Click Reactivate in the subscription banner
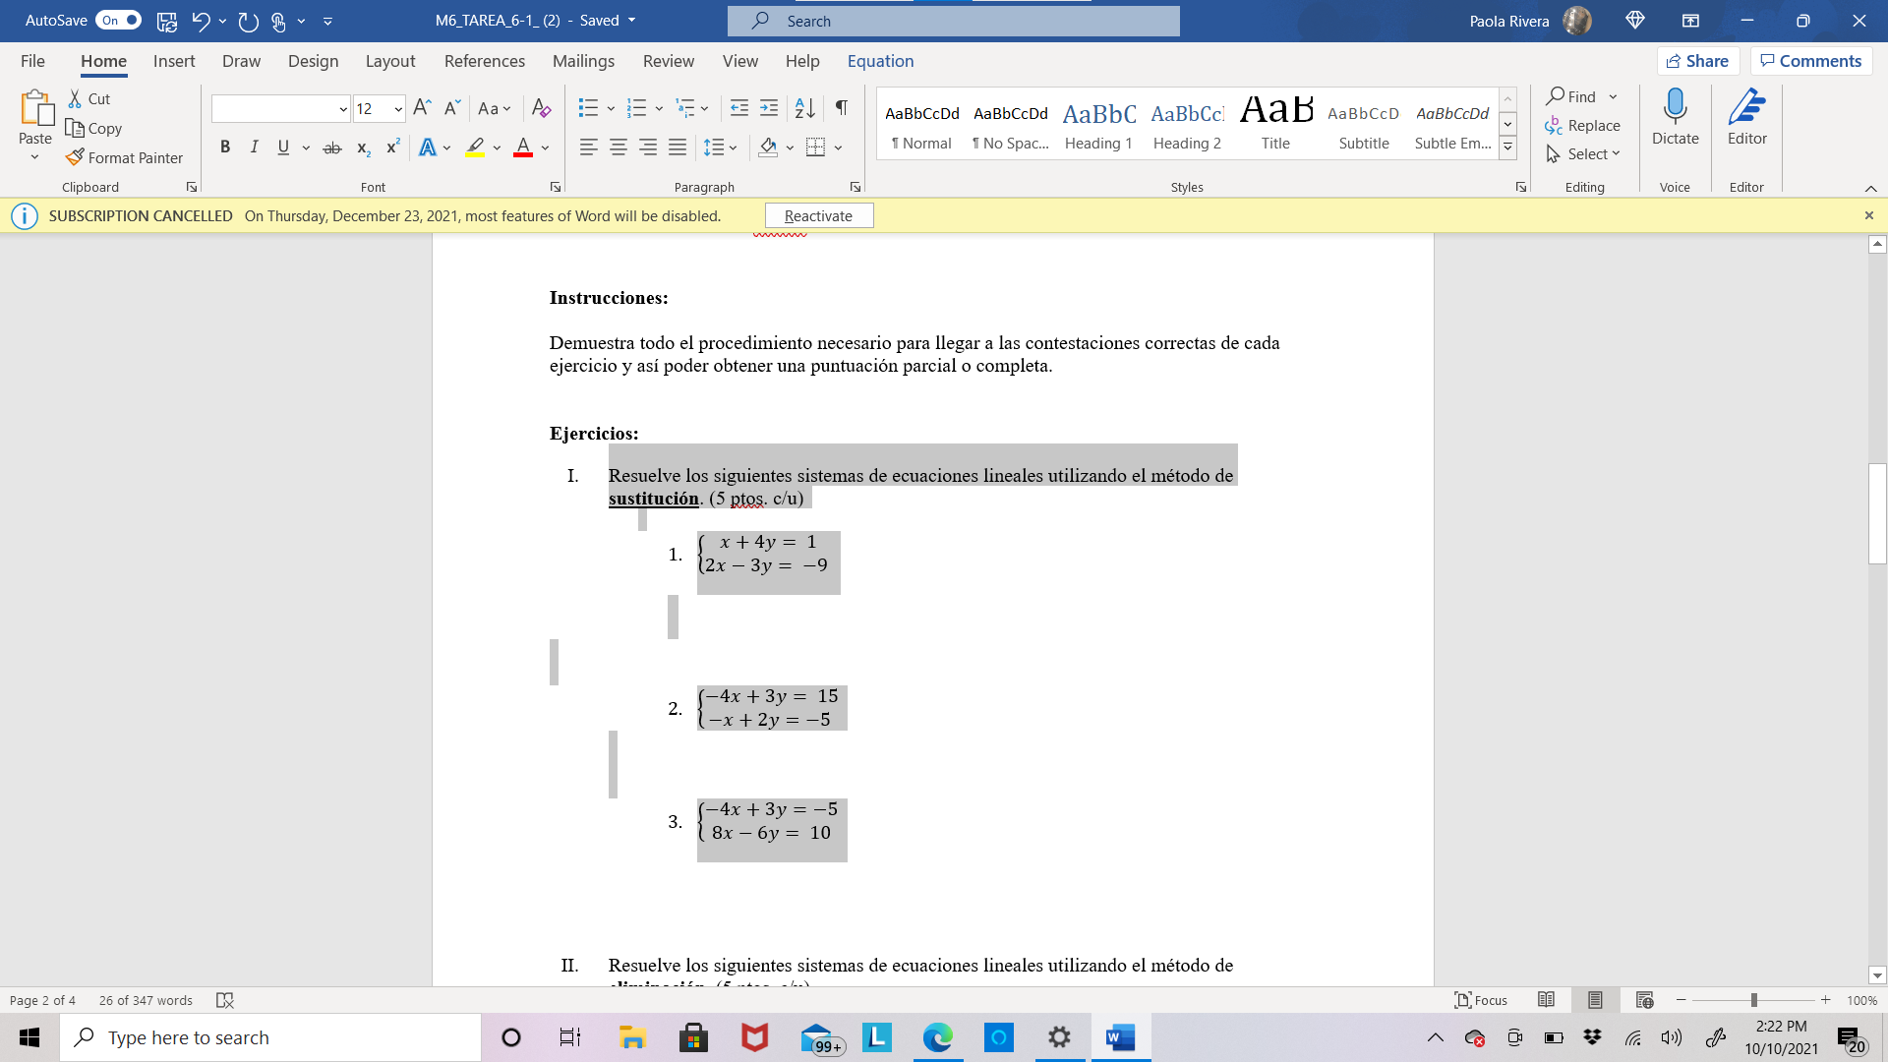Screen dimensions: 1888x1062 [819, 214]
